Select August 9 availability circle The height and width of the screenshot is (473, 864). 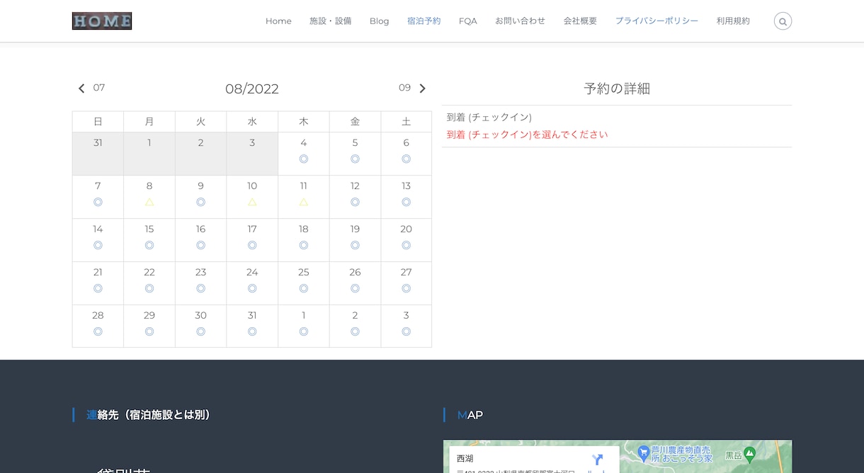[x=201, y=203]
